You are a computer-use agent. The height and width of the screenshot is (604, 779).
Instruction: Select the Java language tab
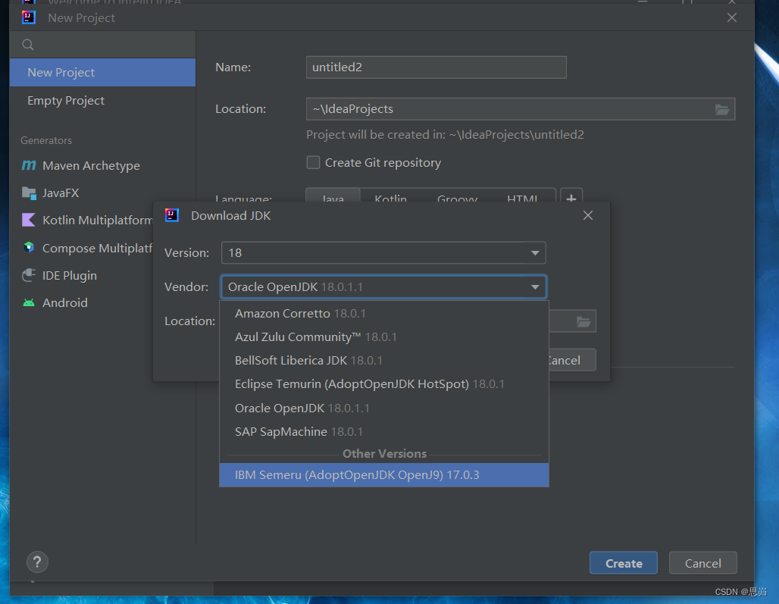coord(333,197)
